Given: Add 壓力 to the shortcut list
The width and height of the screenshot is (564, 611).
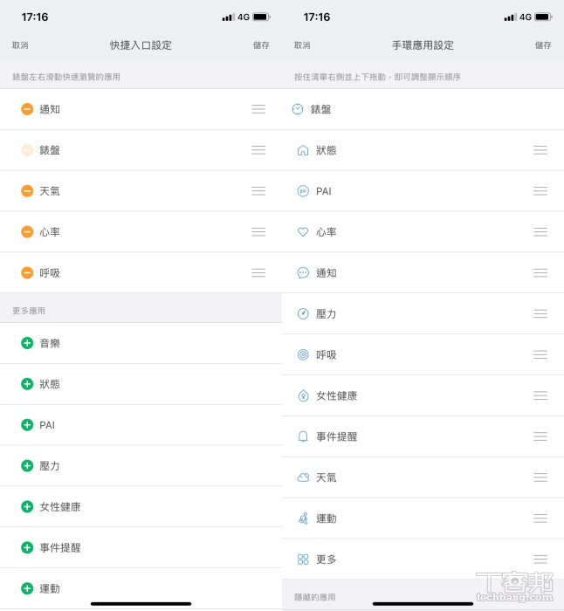Looking at the screenshot, I should click(x=27, y=466).
